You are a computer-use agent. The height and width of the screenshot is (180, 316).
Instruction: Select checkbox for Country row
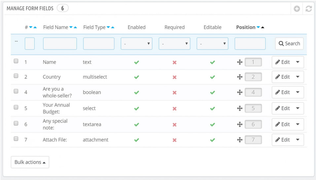(x=16, y=76)
